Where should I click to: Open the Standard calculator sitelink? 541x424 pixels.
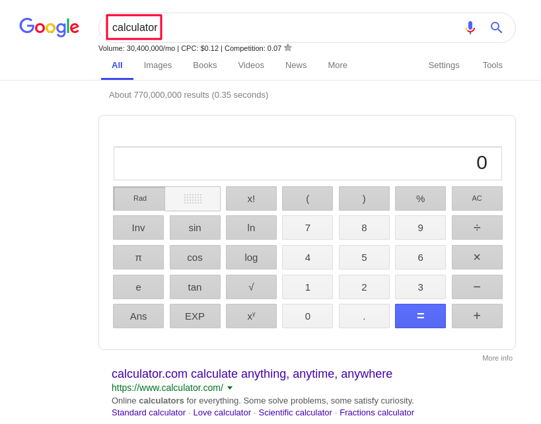coord(149,413)
